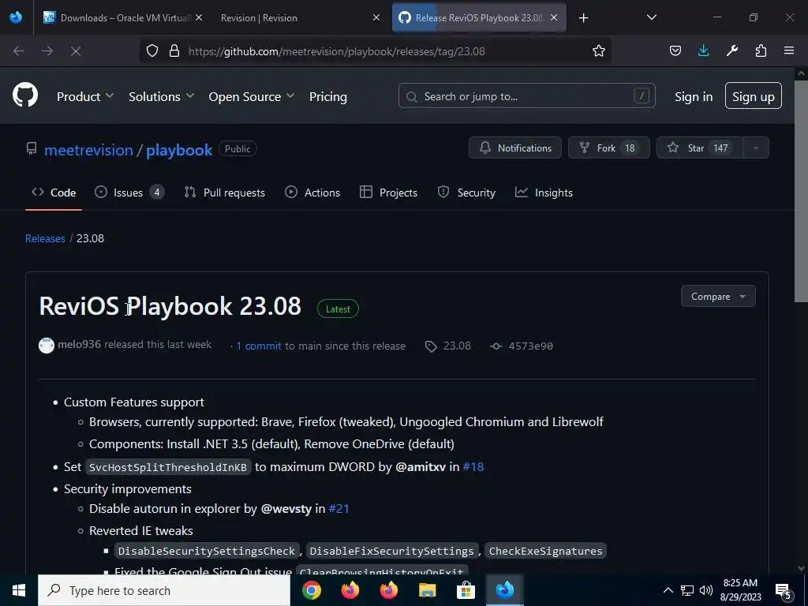This screenshot has width=808, height=606.
Task: Stop loading with the X button
Action: pos(76,51)
